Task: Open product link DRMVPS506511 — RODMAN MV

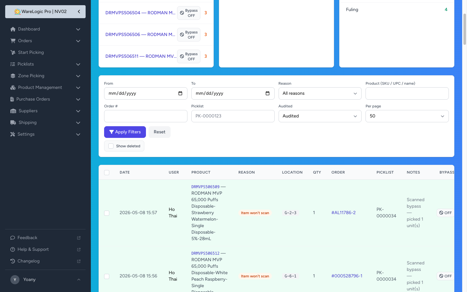Action: coord(141,56)
